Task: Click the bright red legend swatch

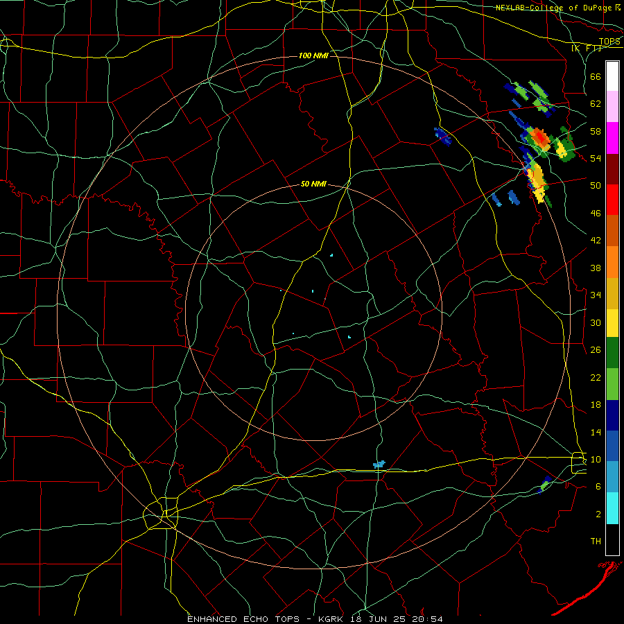Action: 612,200
